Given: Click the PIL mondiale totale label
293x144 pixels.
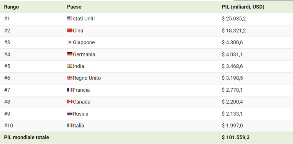Looking at the screenshot, I should [27, 138].
